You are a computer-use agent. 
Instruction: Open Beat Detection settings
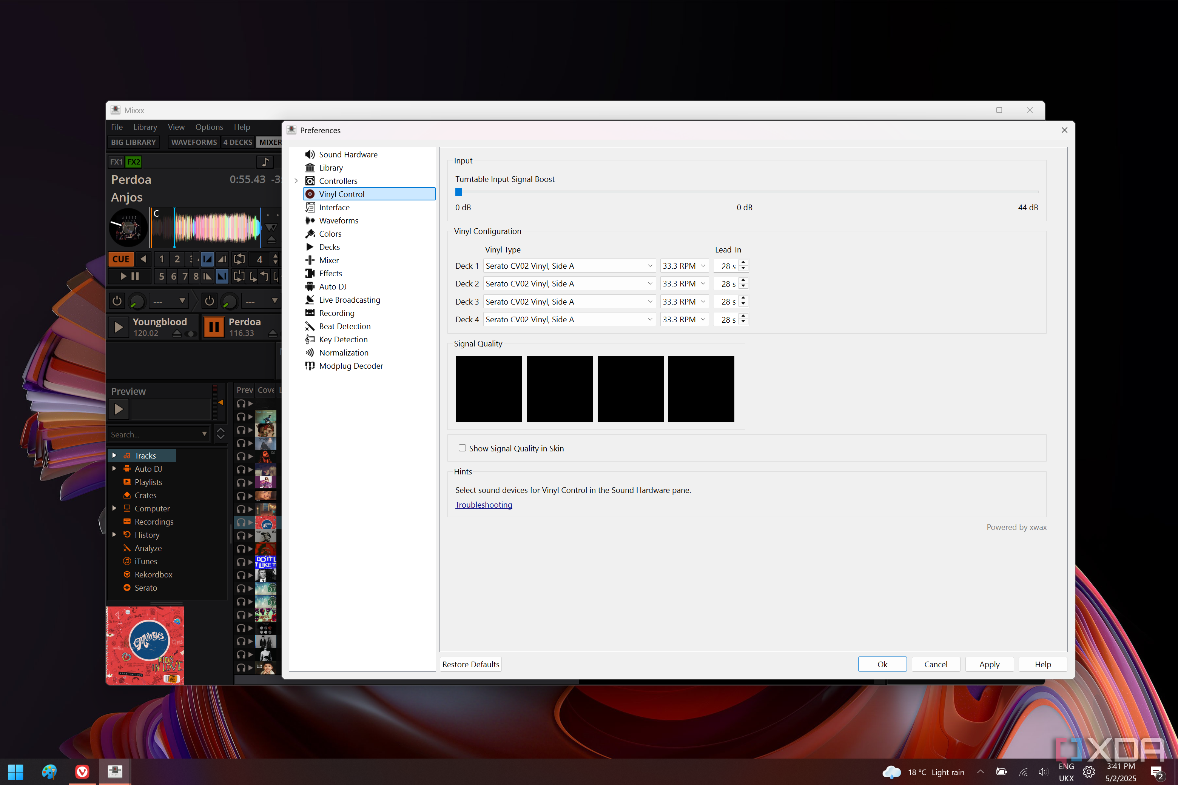345,326
